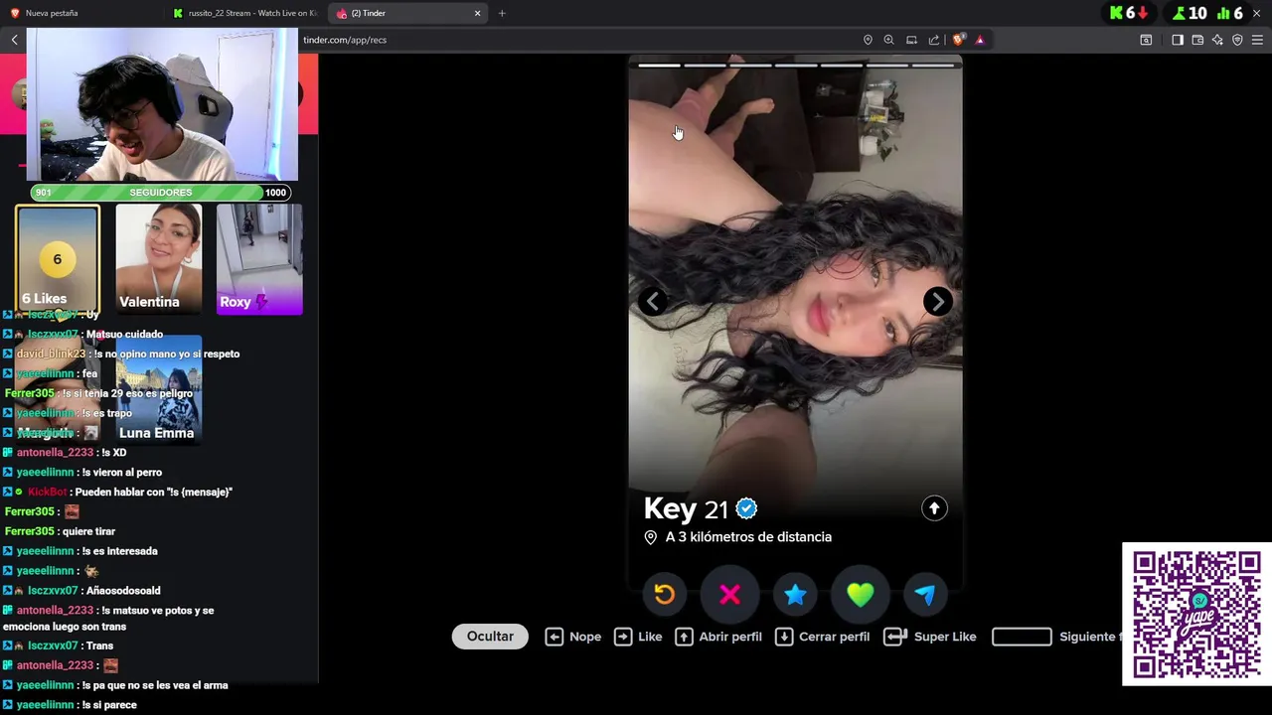Click chat message '!s vieron al perro'
Screen dimensions: 1272x715
pos(121,472)
